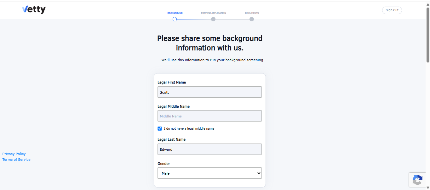Click the scrollbar up arrow
The width and height of the screenshot is (430, 190).
pos(428,4)
